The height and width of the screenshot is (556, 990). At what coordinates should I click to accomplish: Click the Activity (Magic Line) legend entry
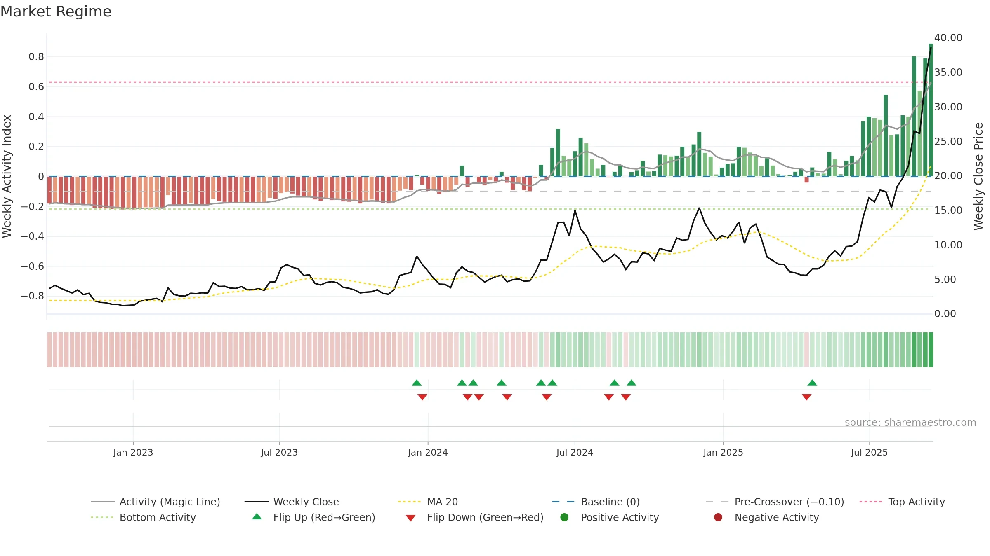coord(156,502)
